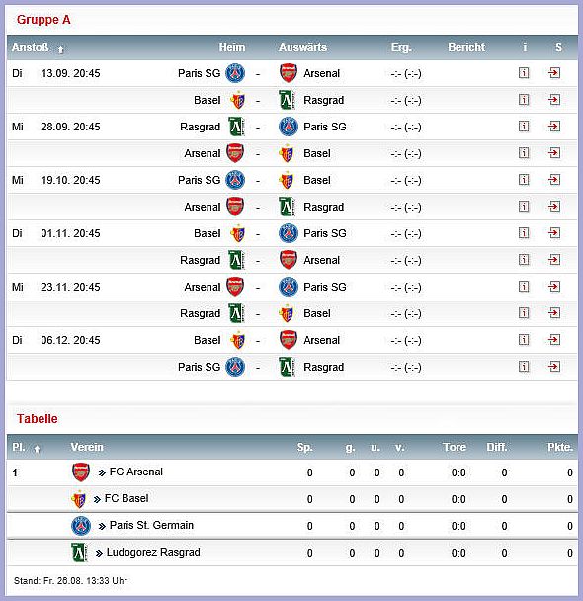Open the Paris St. Germain club link
The image size is (583, 601).
(151, 525)
